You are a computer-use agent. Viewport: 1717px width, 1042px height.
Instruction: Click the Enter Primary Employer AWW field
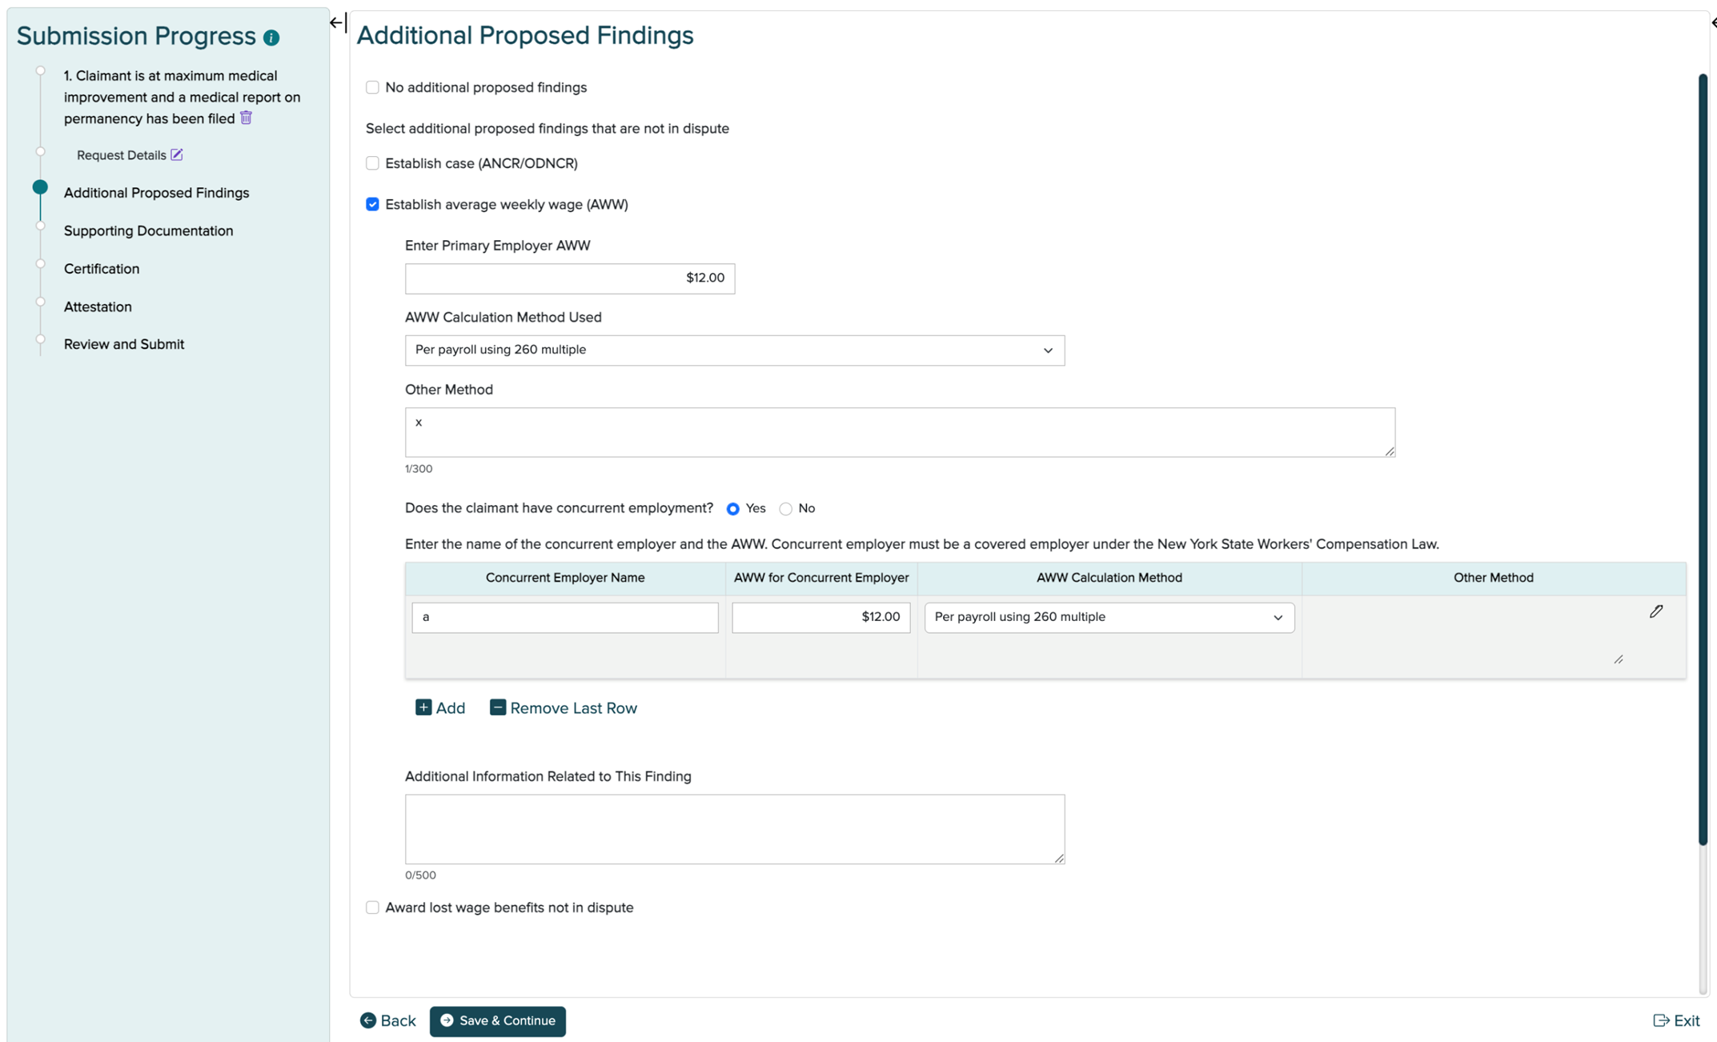tap(569, 279)
